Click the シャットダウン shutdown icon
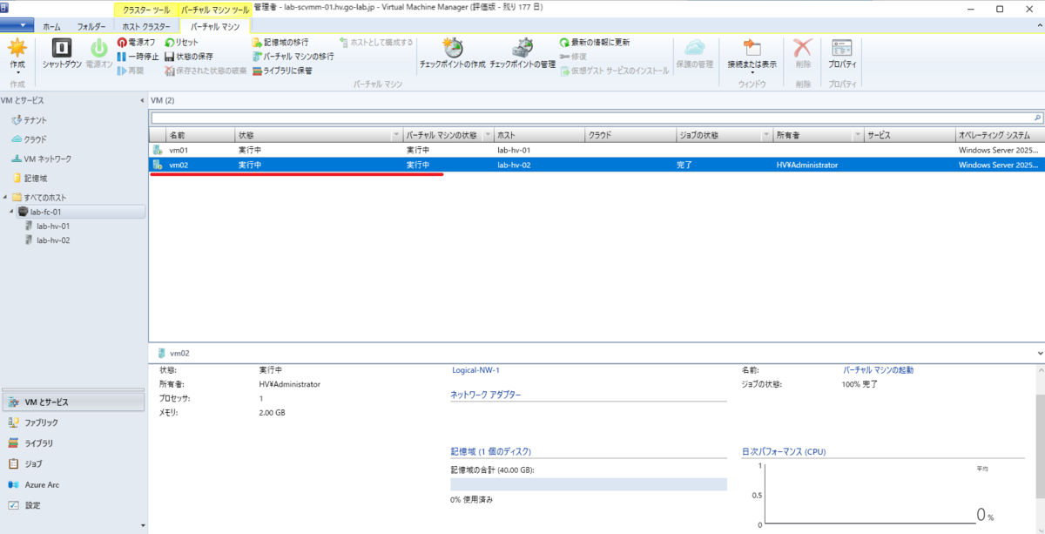The height and width of the screenshot is (534, 1045). coord(62,48)
